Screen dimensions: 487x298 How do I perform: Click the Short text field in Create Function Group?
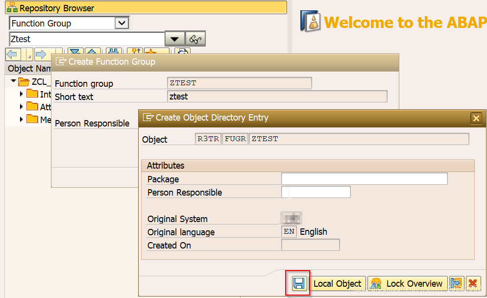[274, 97]
